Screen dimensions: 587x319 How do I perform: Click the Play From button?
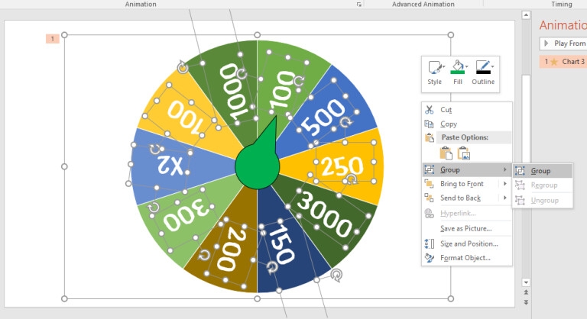tap(563, 43)
